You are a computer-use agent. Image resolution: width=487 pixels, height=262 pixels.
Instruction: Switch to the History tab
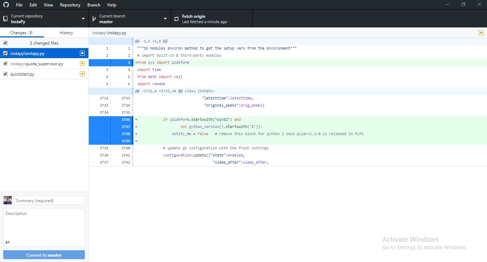pyautogui.click(x=66, y=32)
